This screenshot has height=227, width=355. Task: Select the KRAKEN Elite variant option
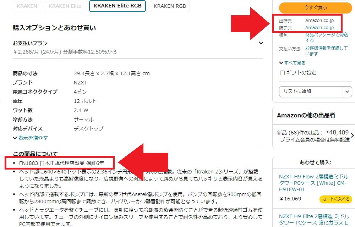[65, 6]
